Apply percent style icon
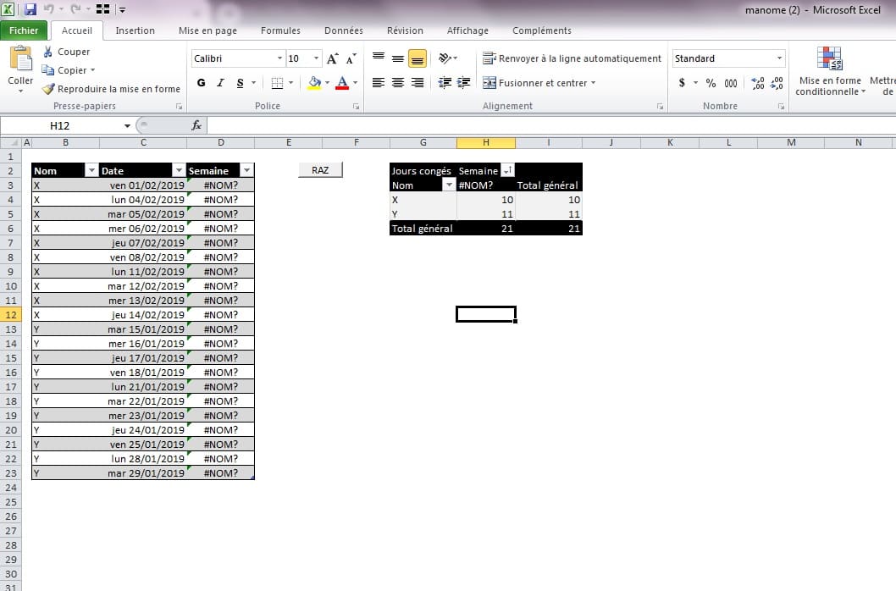This screenshot has width=896, height=591. tap(711, 83)
